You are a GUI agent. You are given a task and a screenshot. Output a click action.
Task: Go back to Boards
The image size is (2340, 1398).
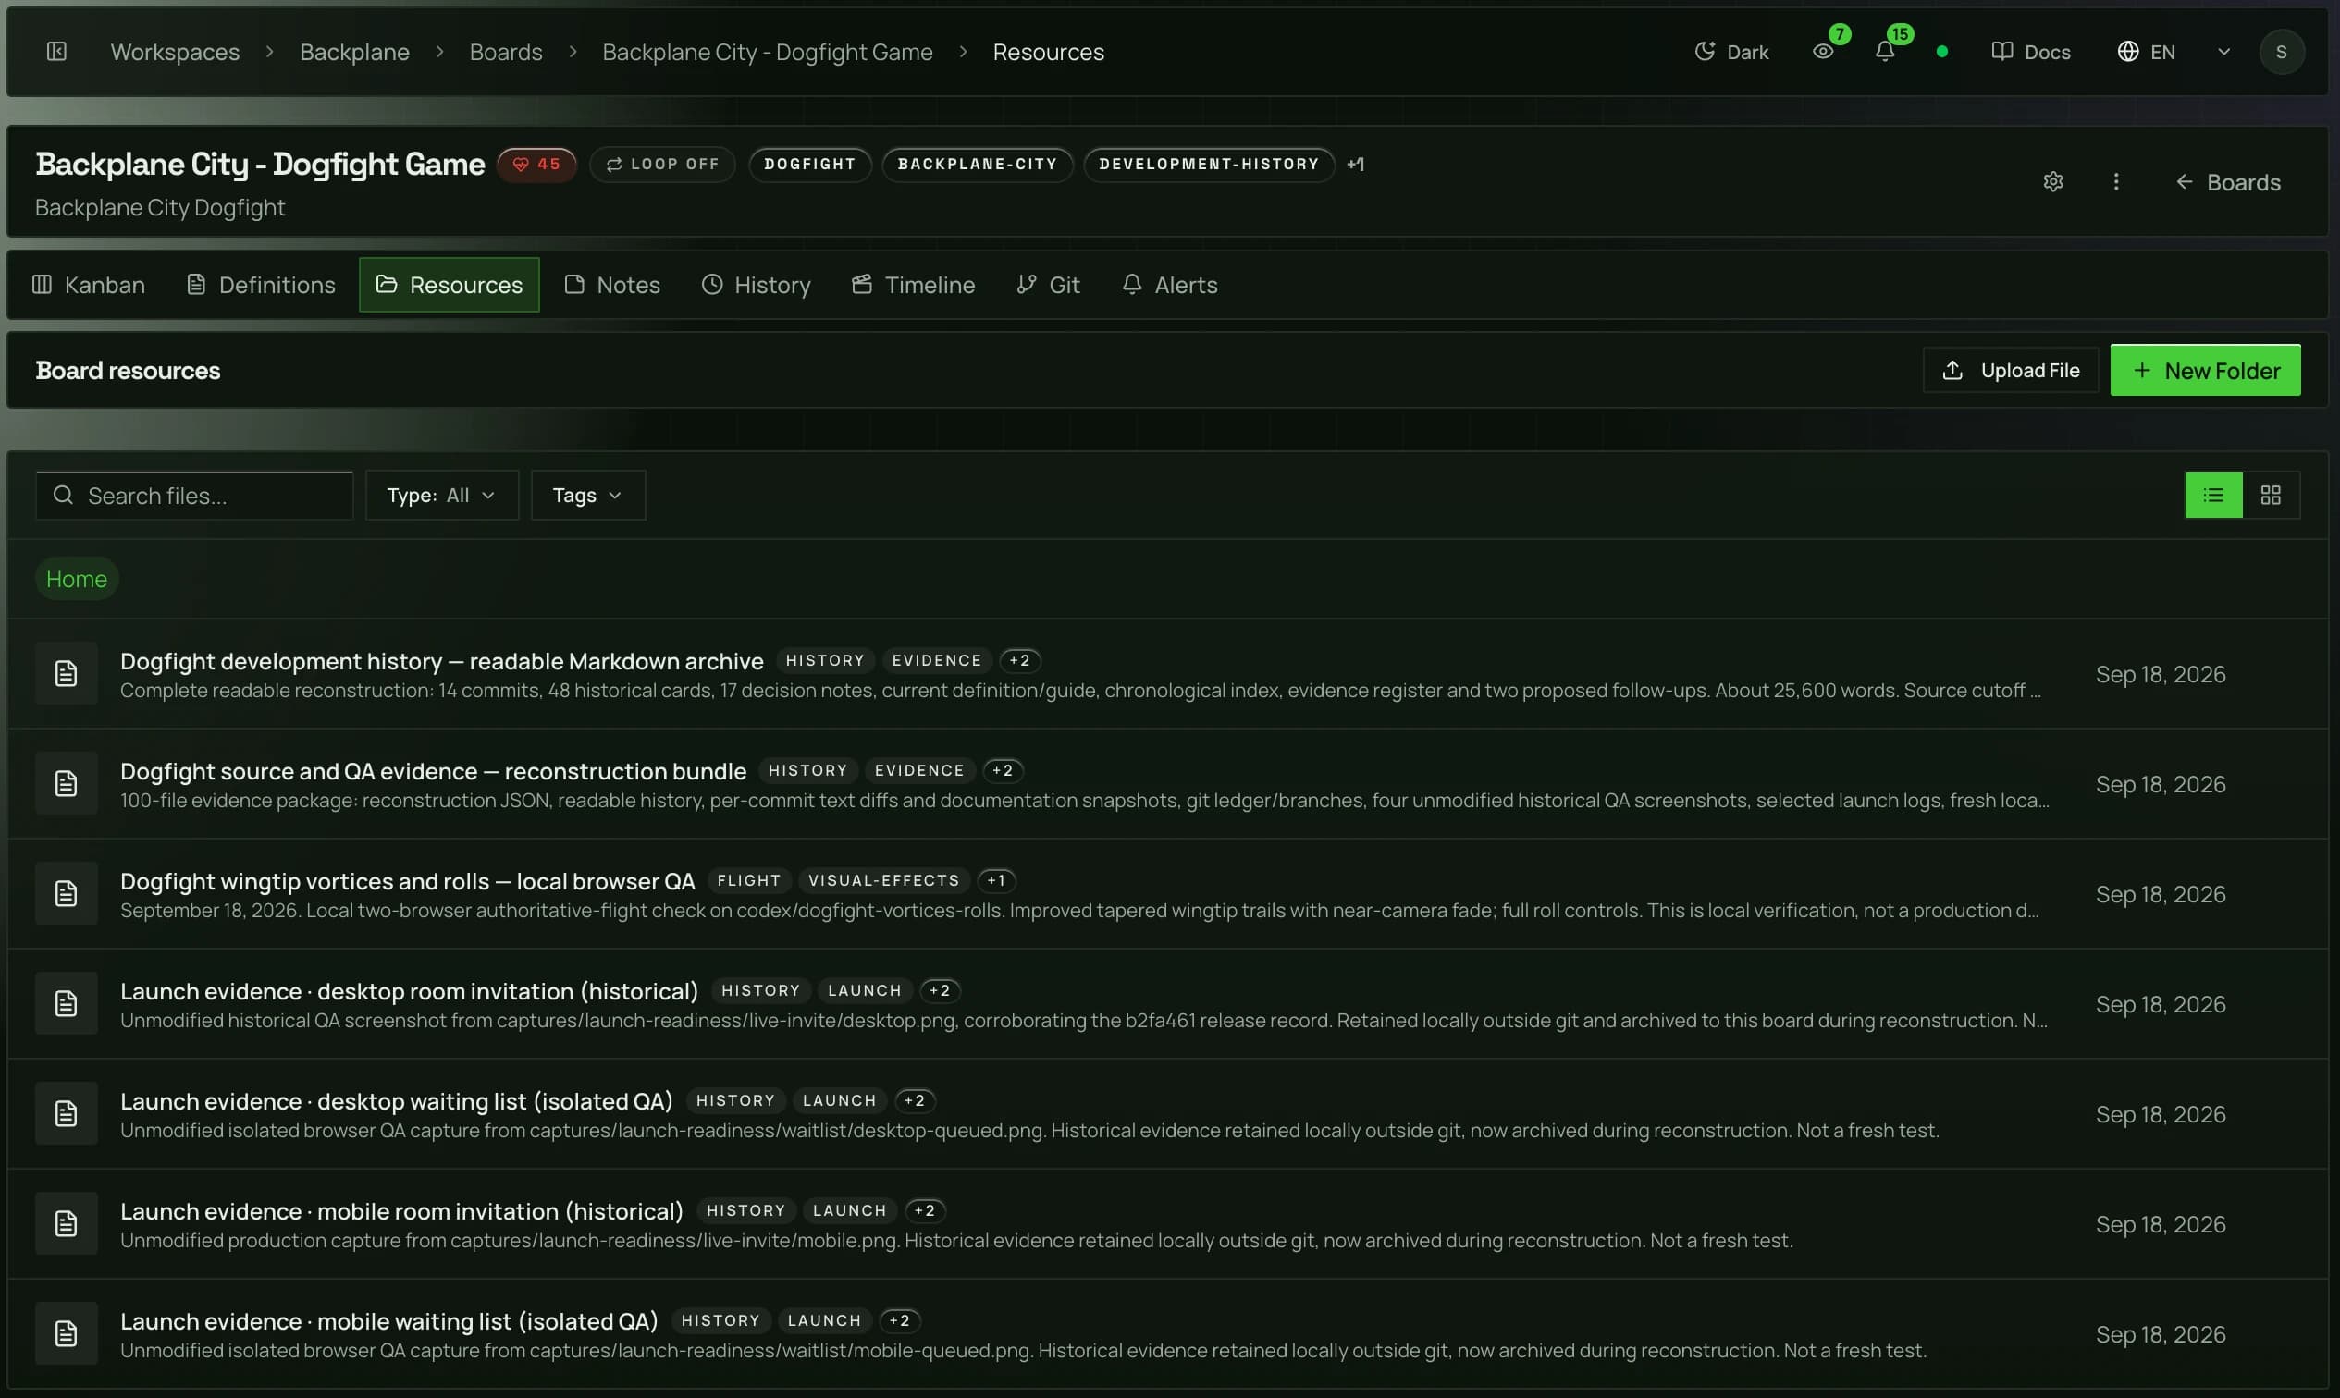(x=2227, y=182)
